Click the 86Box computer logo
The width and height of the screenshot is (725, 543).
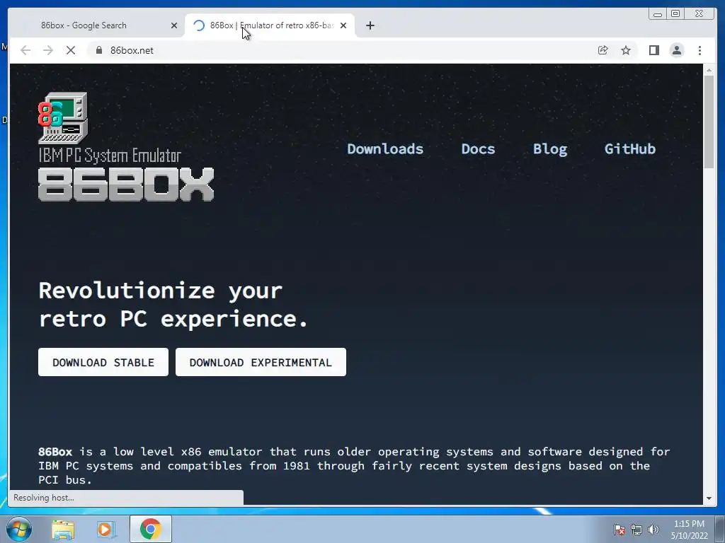[63, 118]
